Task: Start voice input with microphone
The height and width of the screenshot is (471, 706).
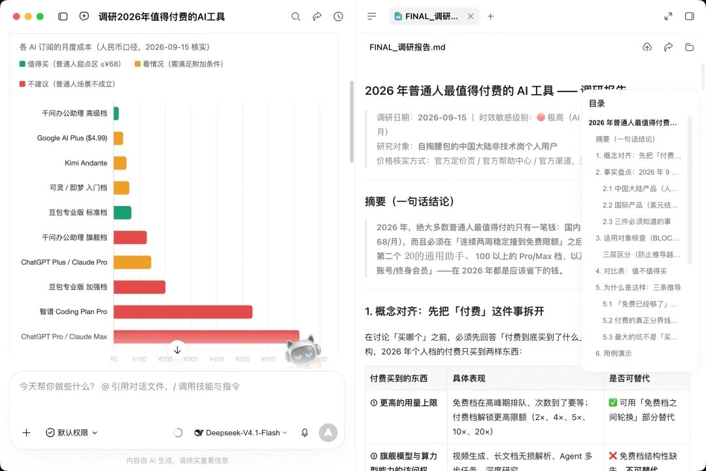Action: (x=305, y=432)
